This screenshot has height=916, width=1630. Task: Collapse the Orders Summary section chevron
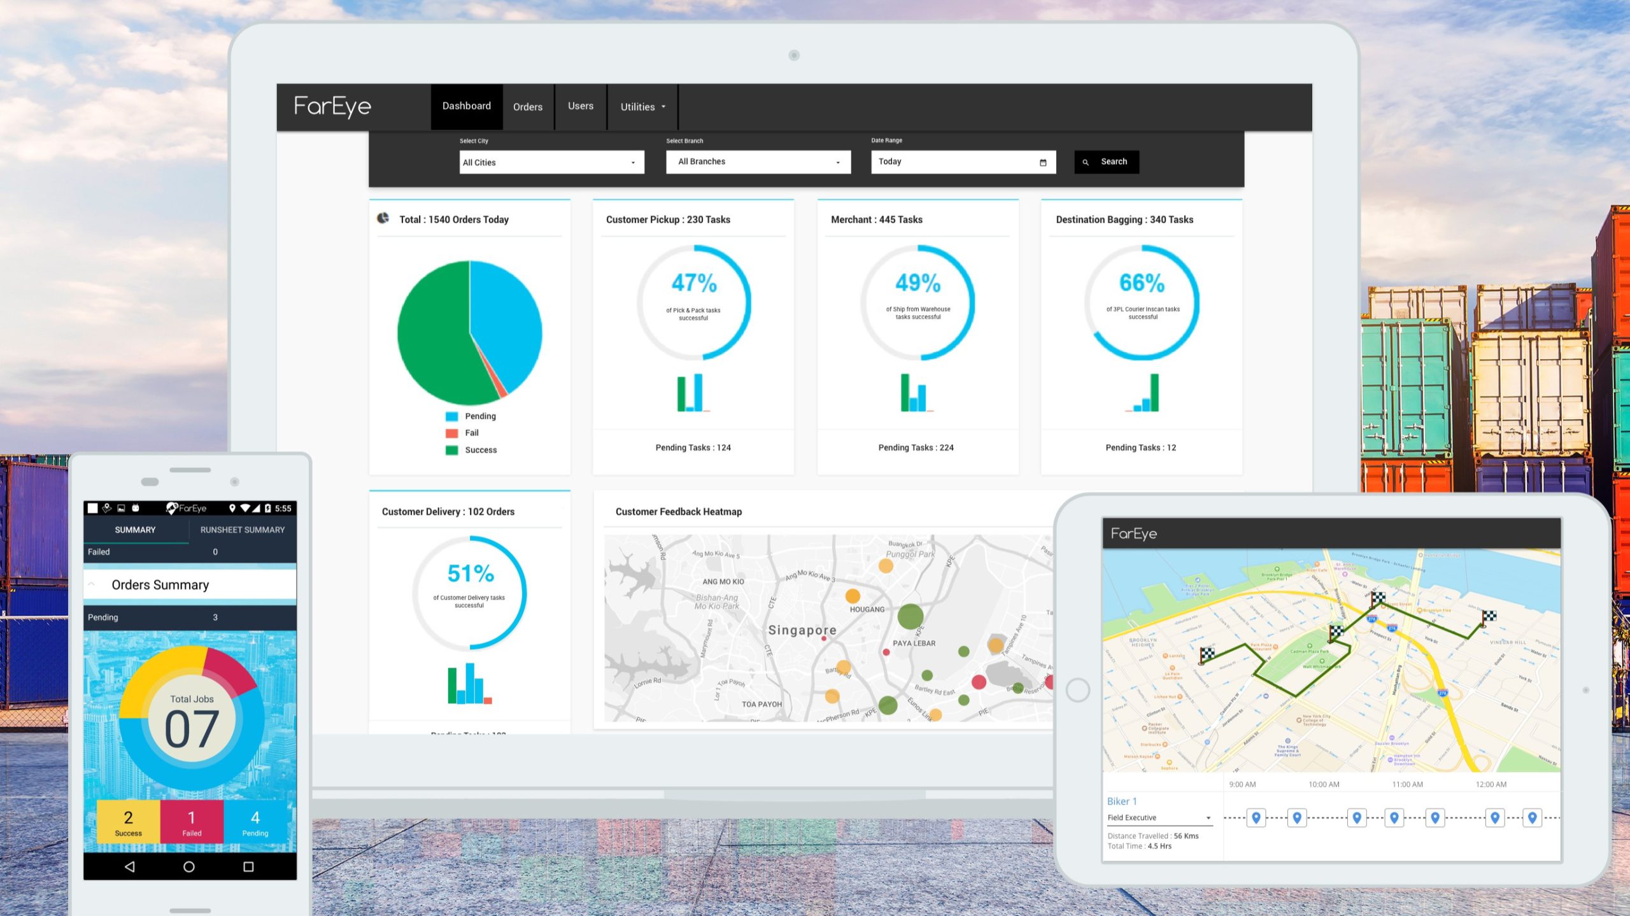click(92, 584)
